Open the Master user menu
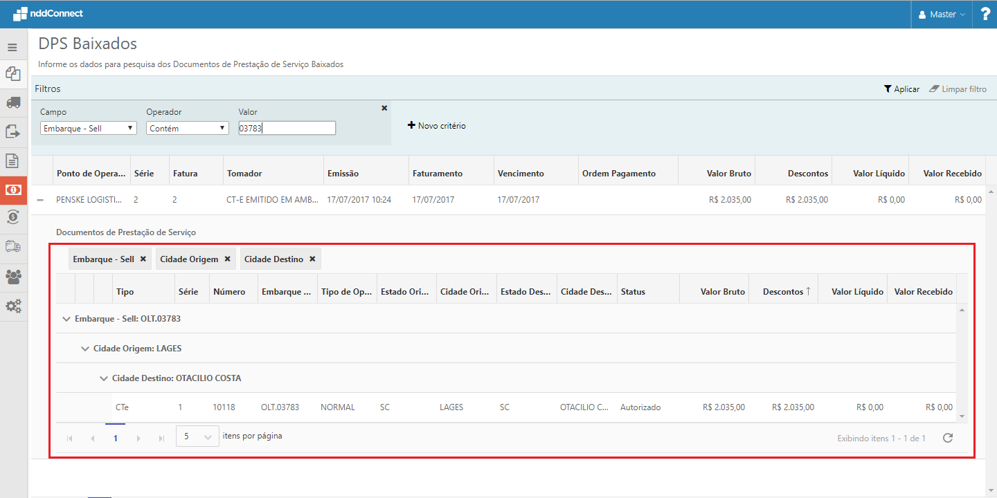Viewport: 997px width, 498px height. [x=942, y=15]
